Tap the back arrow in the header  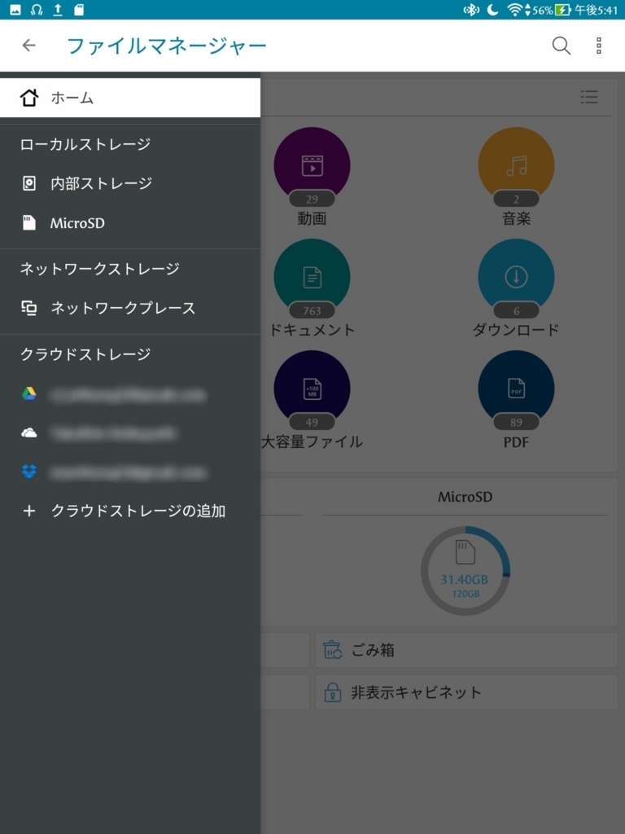(x=28, y=46)
